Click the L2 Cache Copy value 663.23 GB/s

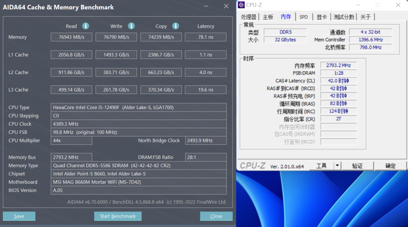(x=161, y=72)
